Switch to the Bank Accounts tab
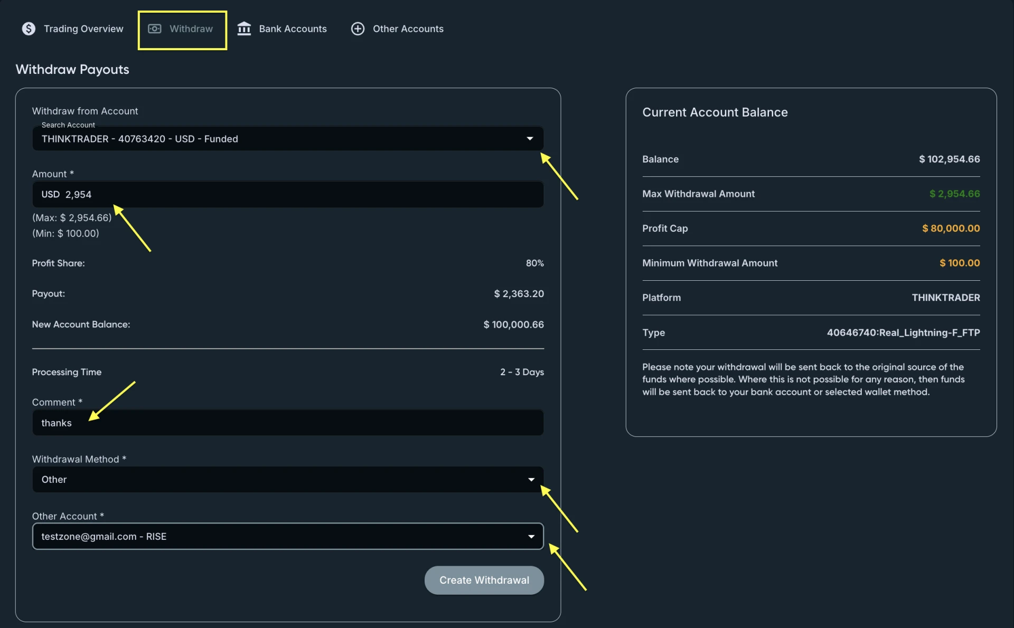 [293, 28]
